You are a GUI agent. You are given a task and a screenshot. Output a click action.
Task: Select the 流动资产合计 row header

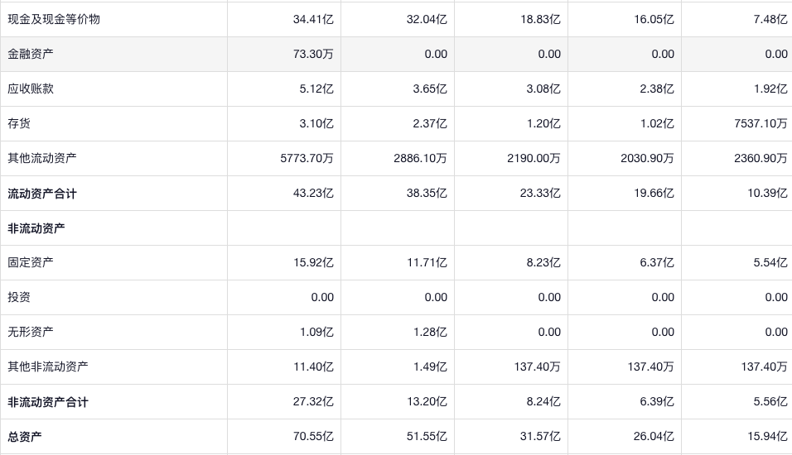[x=42, y=194]
